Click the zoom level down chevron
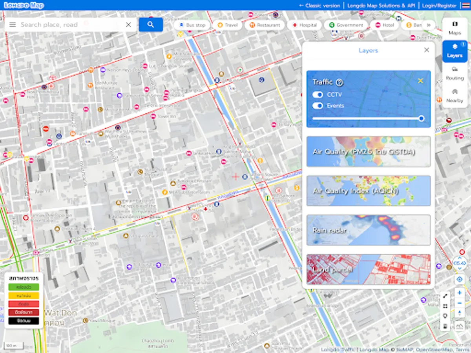Image resolution: width=471 pixels, height=353 pixels. pyautogui.click(x=460, y=268)
